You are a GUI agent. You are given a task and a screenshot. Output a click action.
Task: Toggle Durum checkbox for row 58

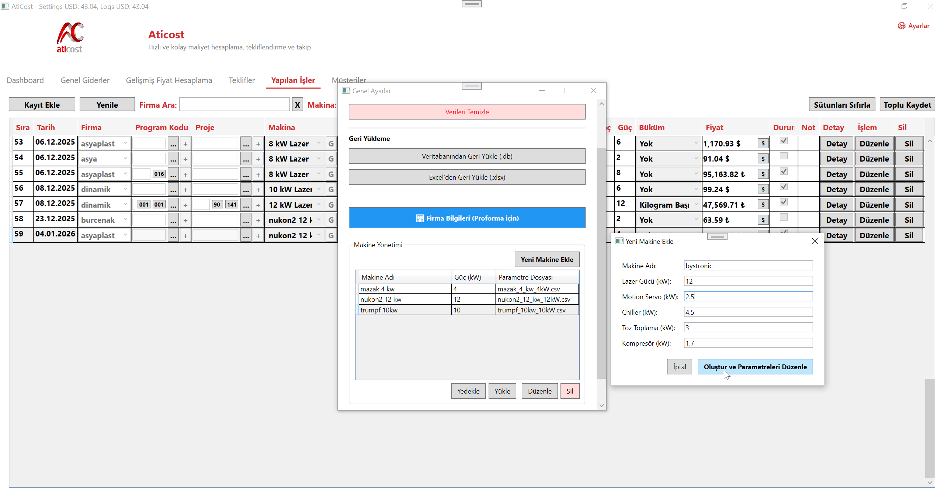pos(784,217)
